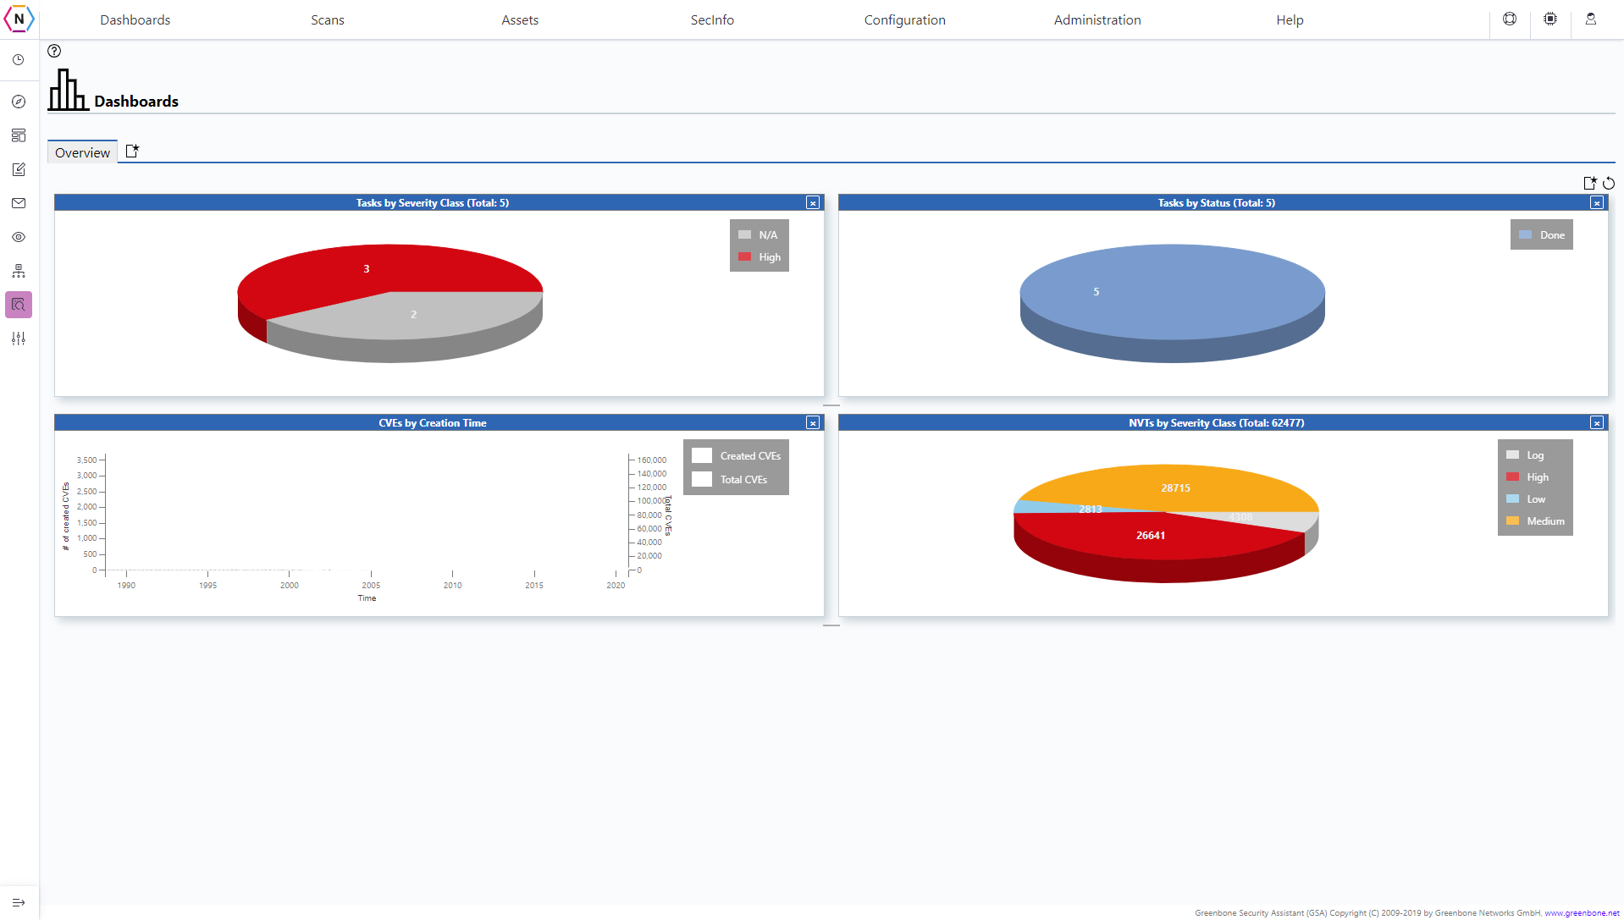The image size is (1624, 920).
Task: Close NVTs by Severity Class panel
Action: pos(1597,423)
